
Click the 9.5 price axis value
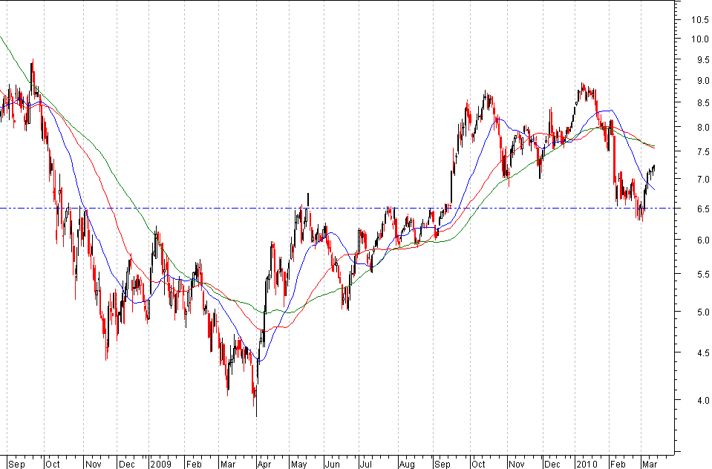point(702,59)
